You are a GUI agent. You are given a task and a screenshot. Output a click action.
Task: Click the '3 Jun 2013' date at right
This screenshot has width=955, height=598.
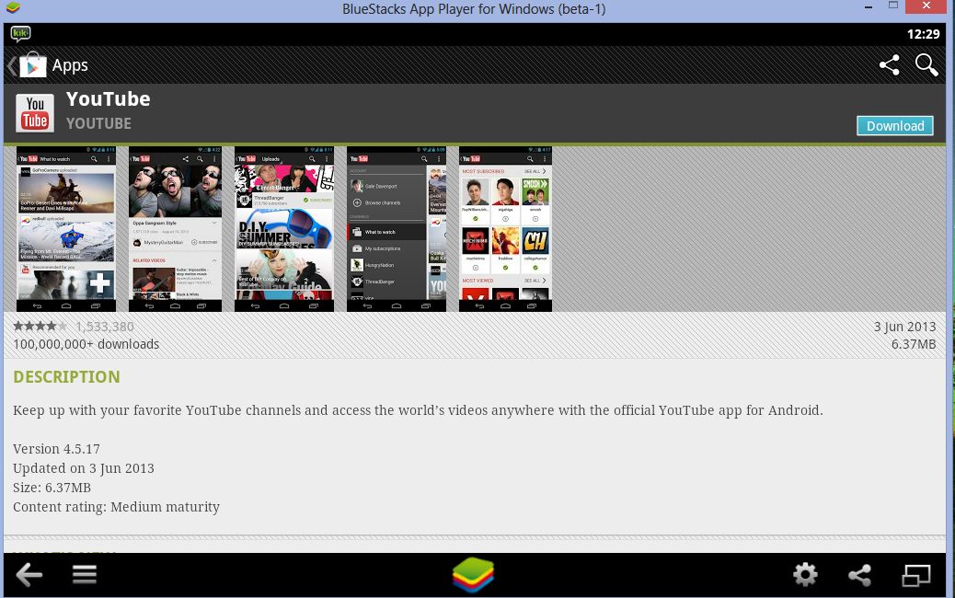tap(904, 327)
